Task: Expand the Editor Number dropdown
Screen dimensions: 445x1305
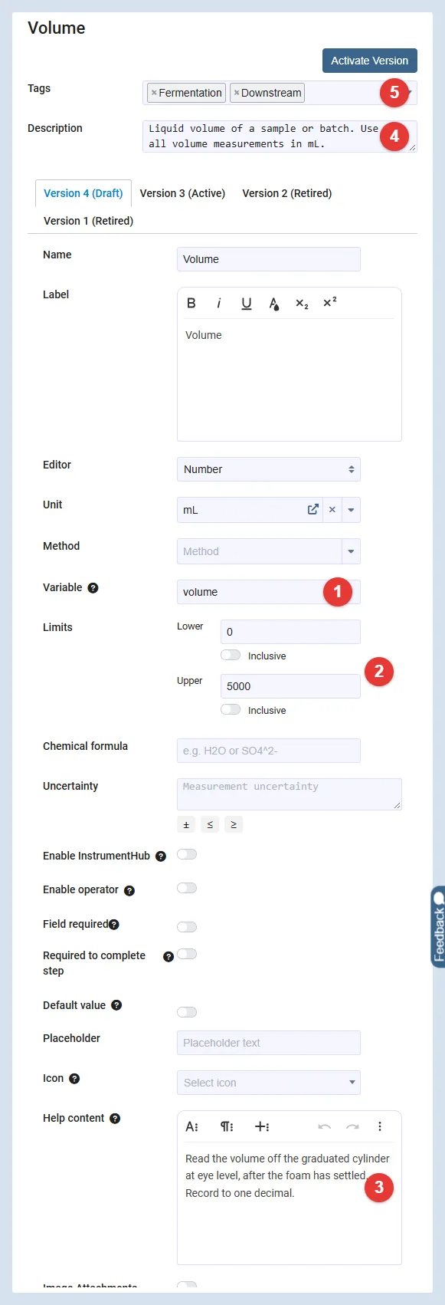Action: click(x=269, y=469)
